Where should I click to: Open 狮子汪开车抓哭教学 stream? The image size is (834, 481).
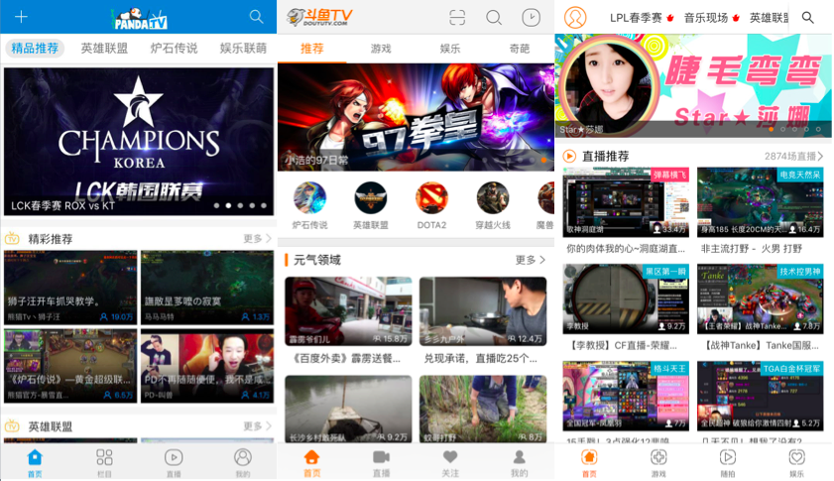coord(70,288)
